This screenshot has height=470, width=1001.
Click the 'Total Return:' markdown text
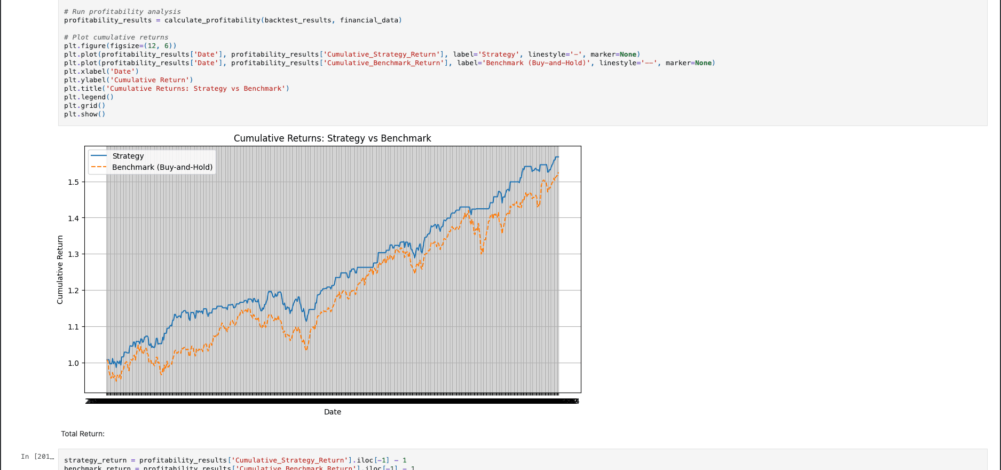point(83,434)
